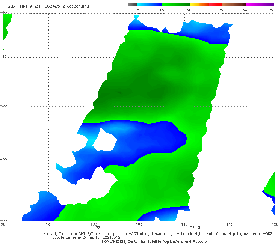Click the longitude axis label '115'

coord(230,224)
